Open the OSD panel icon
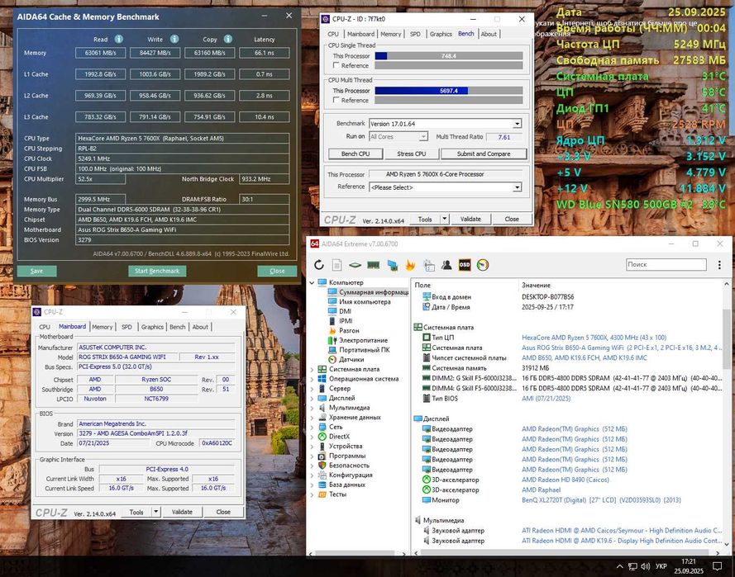Viewport: 735px width, 577px height. 465,265
